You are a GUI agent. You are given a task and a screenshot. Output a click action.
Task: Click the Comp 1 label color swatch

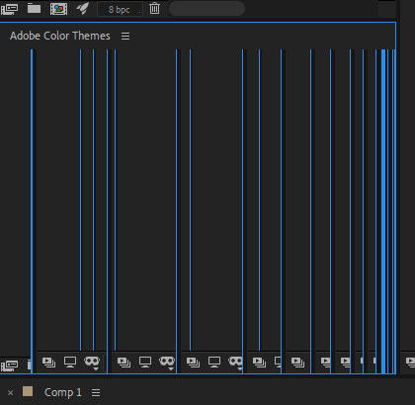28,391
